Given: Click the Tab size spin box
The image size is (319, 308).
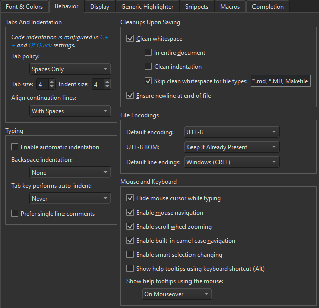Looking at the screenshot, I should point(41,84).
